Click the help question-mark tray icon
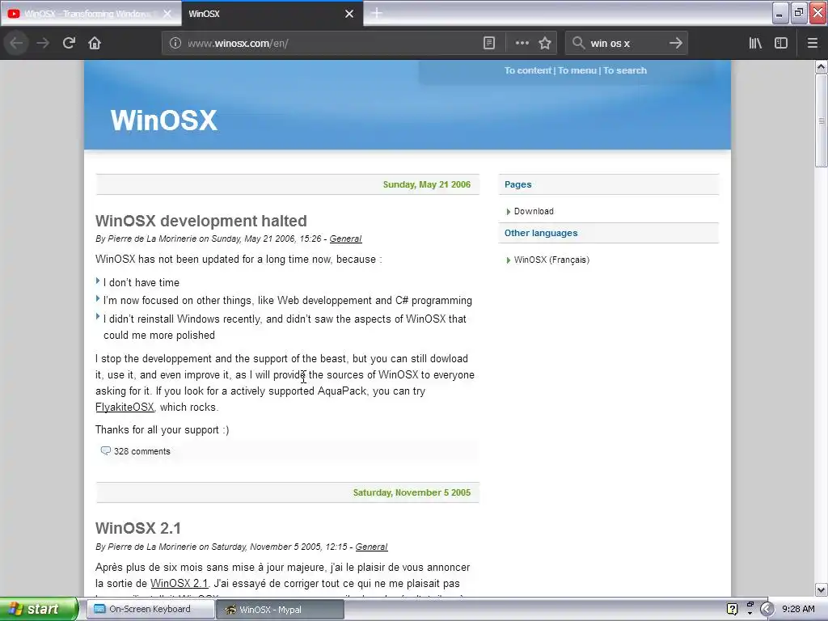The image size is (828, 621). point(732,609)
